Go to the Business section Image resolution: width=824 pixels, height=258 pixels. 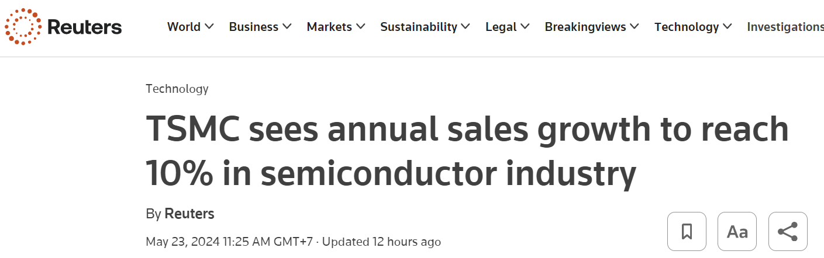[254, 27]
